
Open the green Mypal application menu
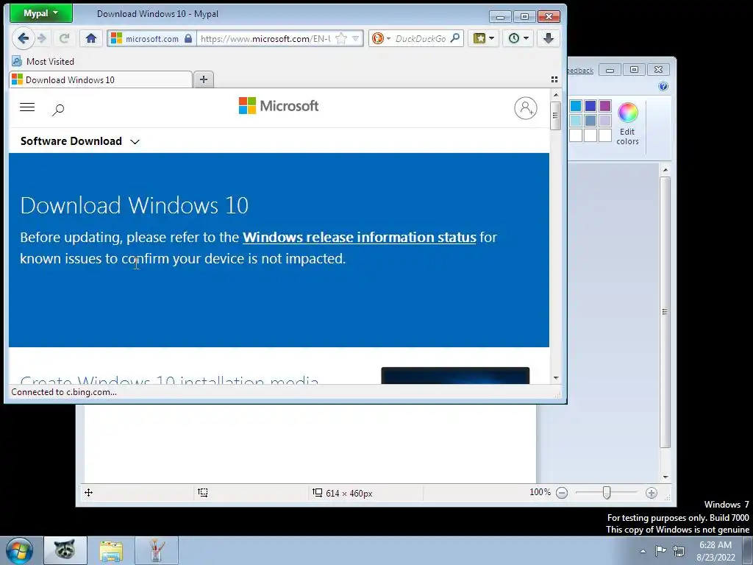pyautogui.click(x=41, y=13)
